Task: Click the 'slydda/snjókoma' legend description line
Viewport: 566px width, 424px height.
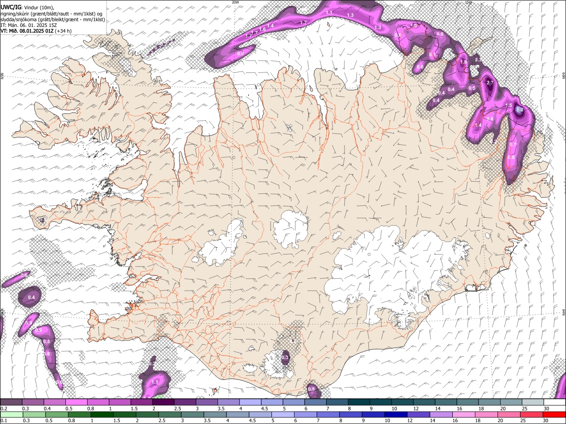Action: coord(53,19)
